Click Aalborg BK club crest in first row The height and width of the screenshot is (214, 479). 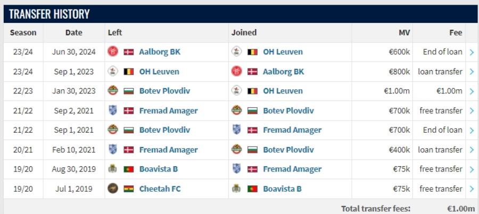click(x=113, y=52)
